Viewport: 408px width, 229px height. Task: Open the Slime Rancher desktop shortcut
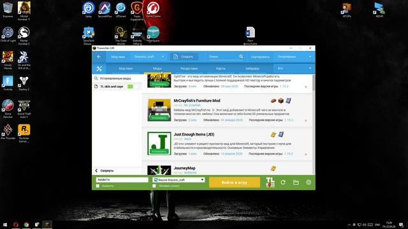pyautogui.click(x=8, y=109)
